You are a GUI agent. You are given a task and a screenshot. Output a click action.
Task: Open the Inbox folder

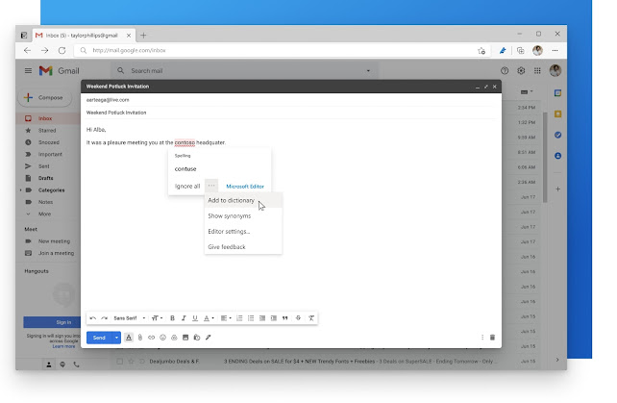point(45,118)
